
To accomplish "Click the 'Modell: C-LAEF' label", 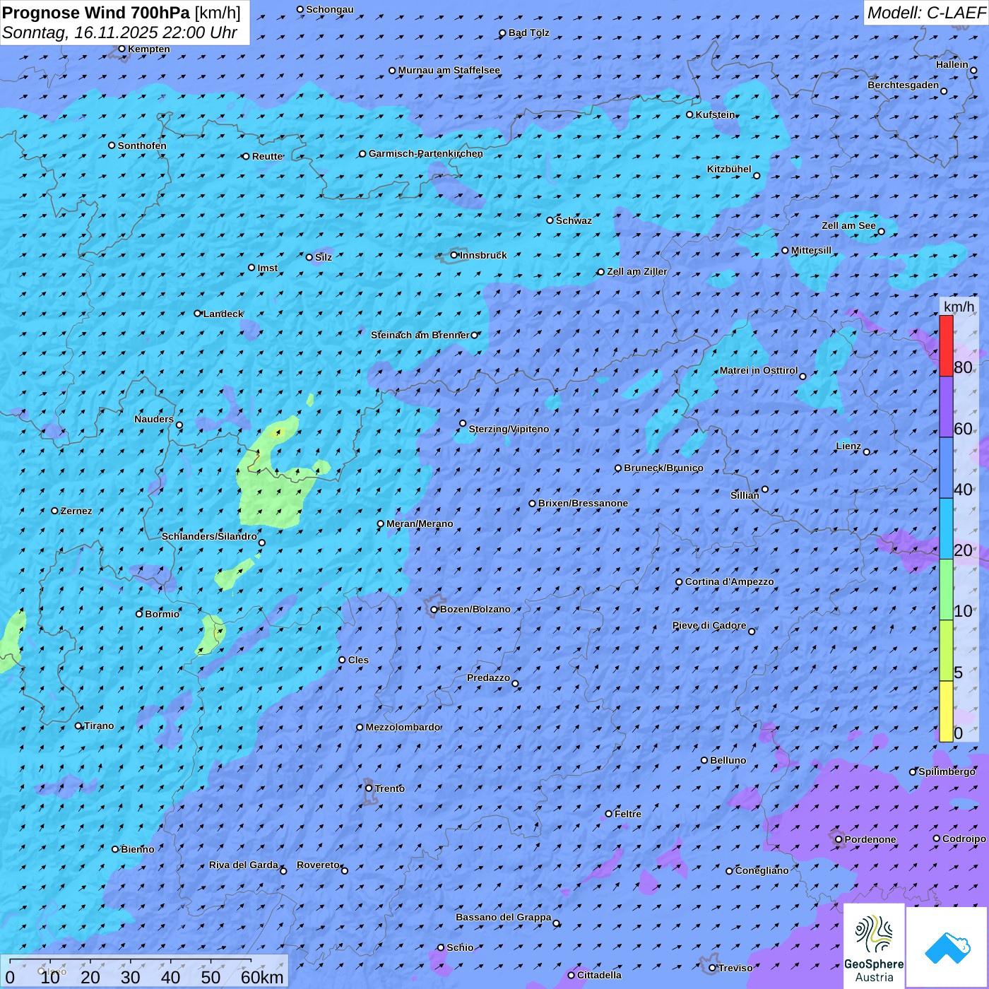I will tap(926, 13).
